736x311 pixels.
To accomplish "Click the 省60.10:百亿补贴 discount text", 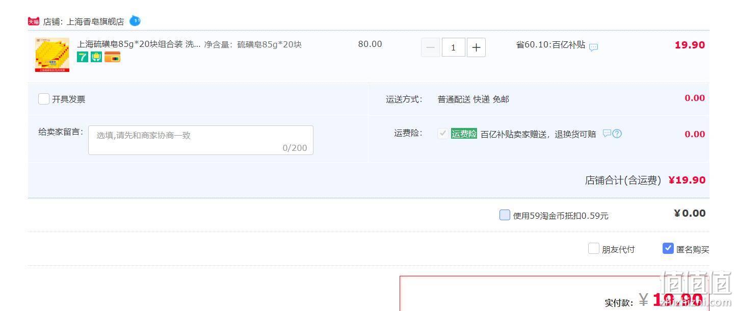I will pyautogui.click(x=550, y=45).
